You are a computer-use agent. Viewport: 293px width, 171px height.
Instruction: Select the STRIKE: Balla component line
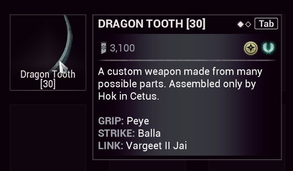coord(130,133)
